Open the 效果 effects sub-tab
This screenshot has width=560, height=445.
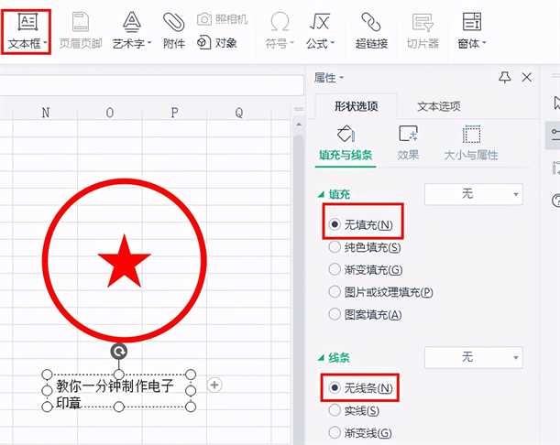pyautogui.click(x=408, y=143)
